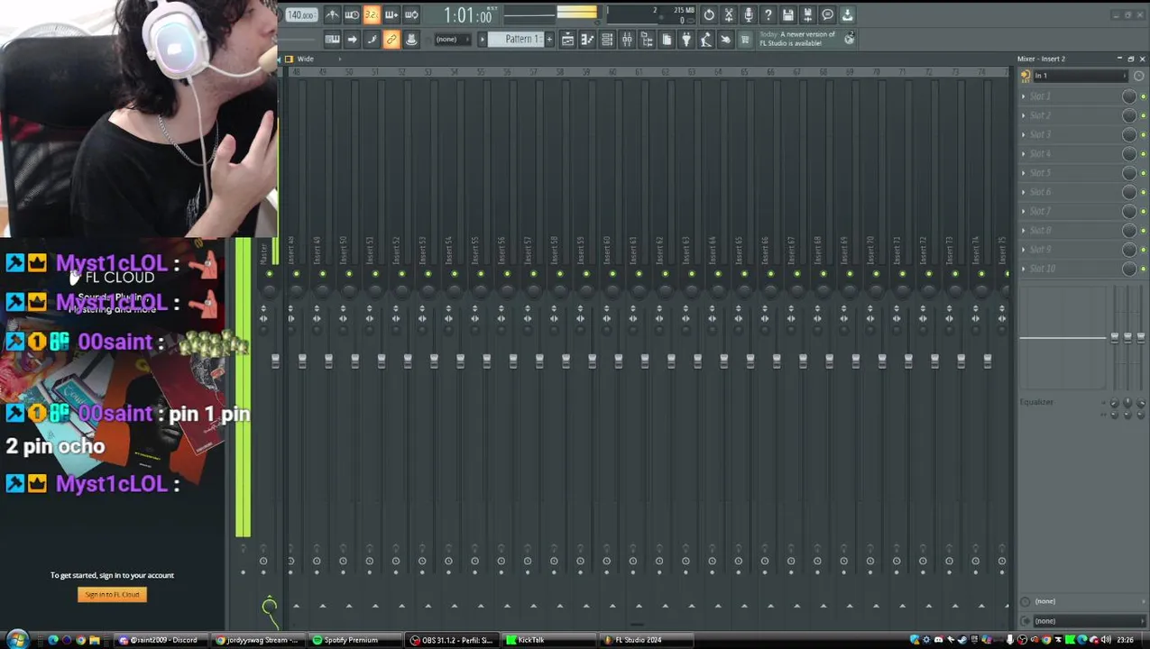Click the pattern selector left arrow button
Screen dimensions: 1150x649
[x=483, y=40]
